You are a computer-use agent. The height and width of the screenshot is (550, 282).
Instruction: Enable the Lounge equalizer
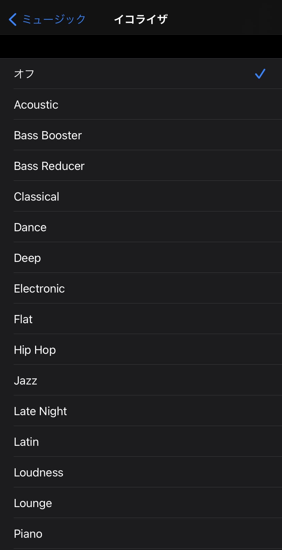33,503
